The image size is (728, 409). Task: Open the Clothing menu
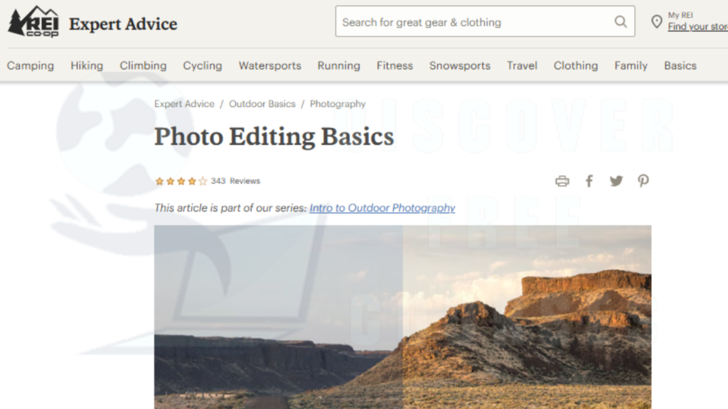pos(576,66)
